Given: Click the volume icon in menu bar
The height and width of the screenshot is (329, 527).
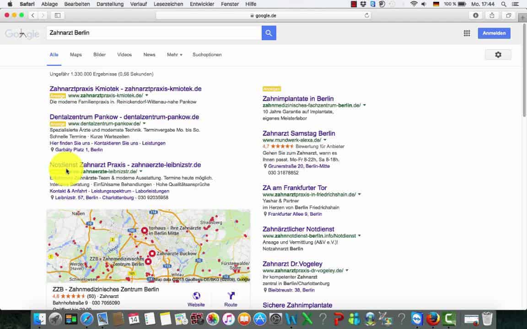Looking at the screenshot, I should tap(424, 4).
